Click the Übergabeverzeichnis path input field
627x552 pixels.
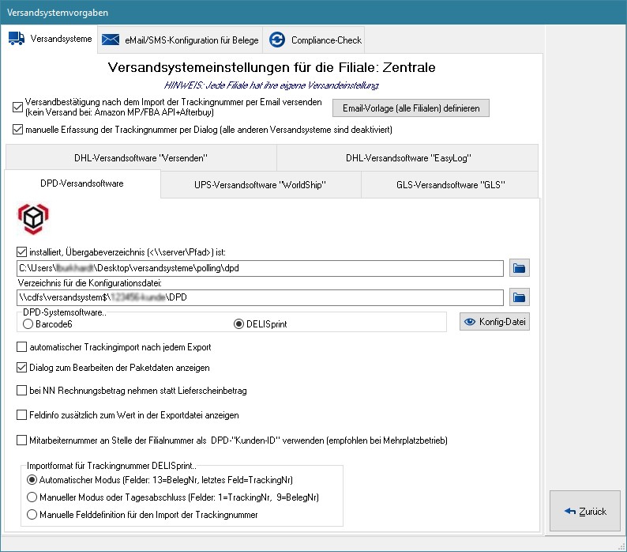(x=260, y=268)
